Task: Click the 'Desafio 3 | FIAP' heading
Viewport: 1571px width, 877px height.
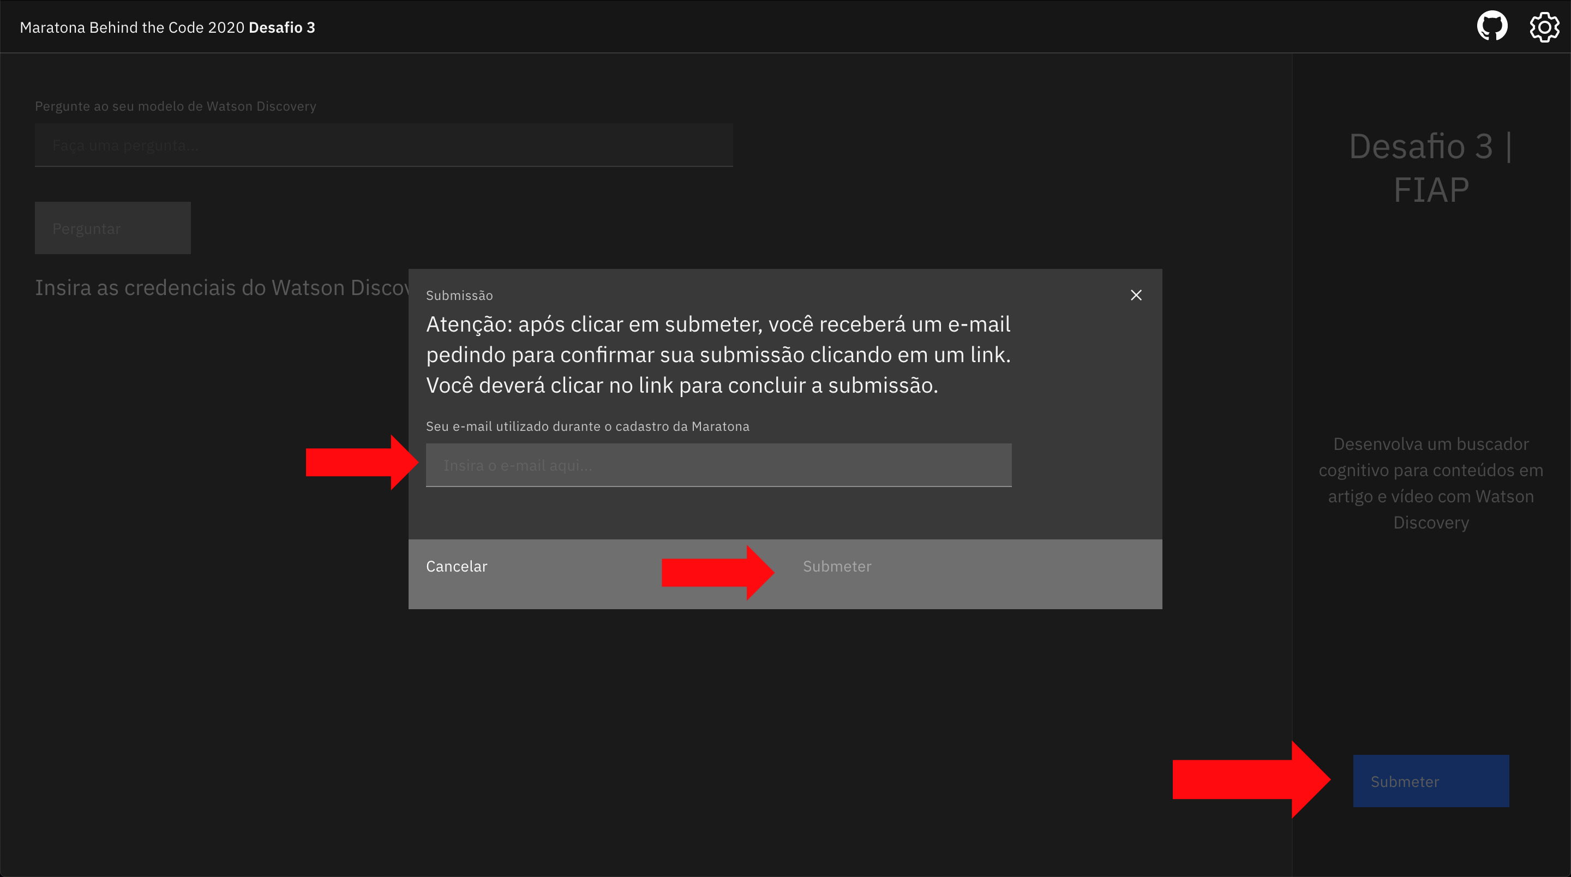Action: (x=1431, y=168)
